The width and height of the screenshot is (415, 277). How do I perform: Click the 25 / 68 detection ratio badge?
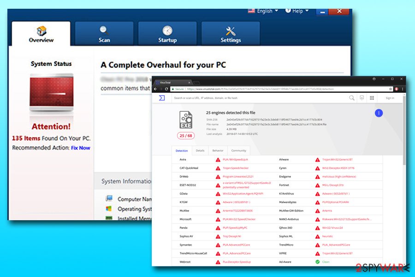[x=186, y=136]
